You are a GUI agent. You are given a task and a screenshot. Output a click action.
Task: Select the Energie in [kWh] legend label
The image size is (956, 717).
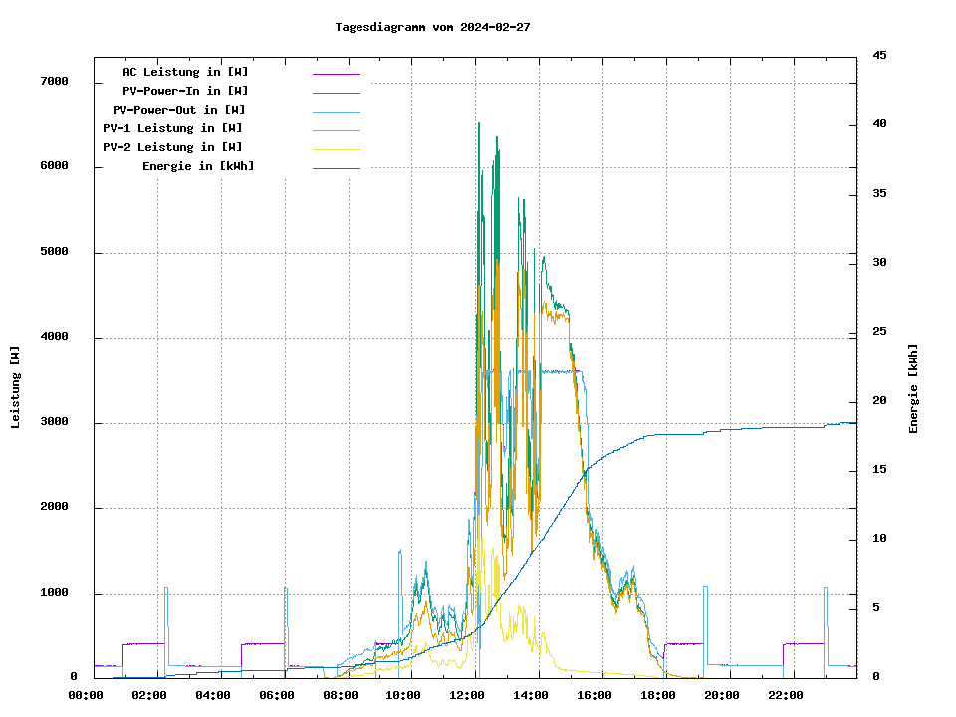198,166
